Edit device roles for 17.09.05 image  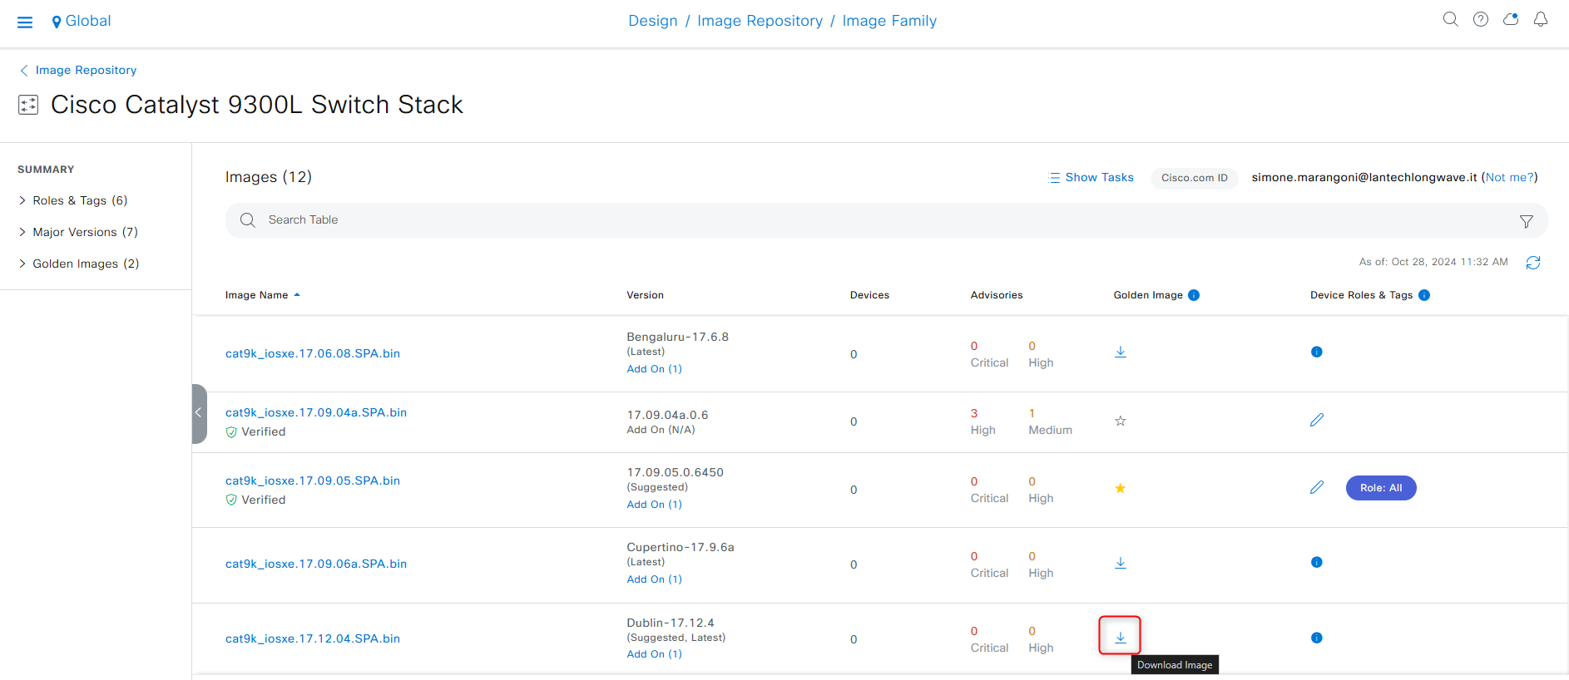coord(1316,487)
